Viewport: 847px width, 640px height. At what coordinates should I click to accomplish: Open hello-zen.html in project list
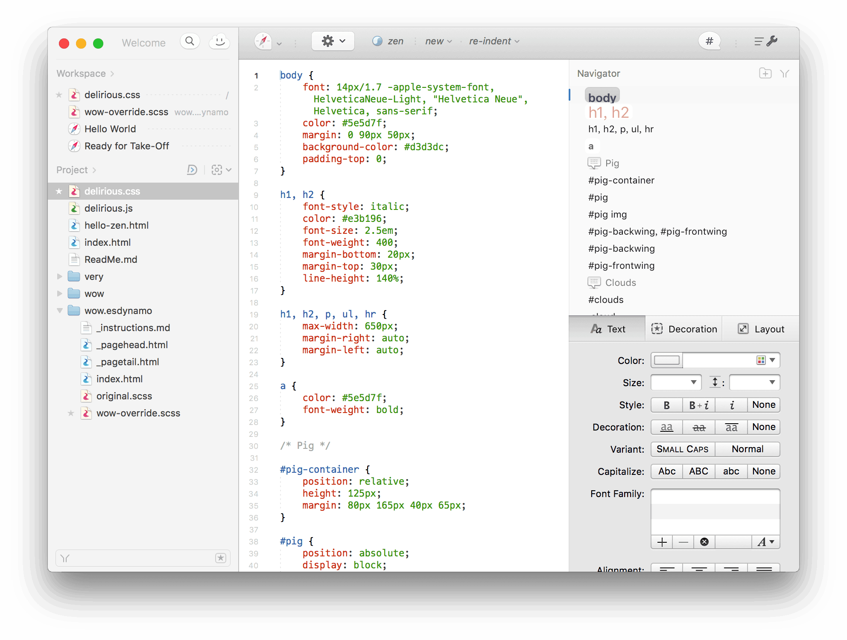[116, 225]
